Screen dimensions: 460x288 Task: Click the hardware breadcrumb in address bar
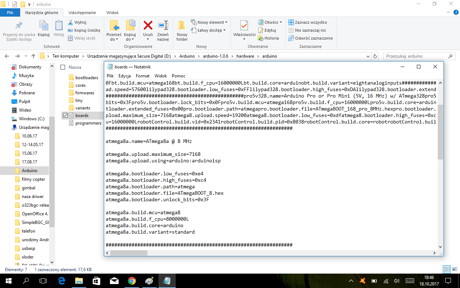tap(245, 56)
